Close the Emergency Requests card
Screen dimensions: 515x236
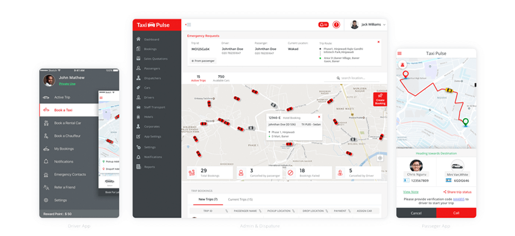[378, 42]
